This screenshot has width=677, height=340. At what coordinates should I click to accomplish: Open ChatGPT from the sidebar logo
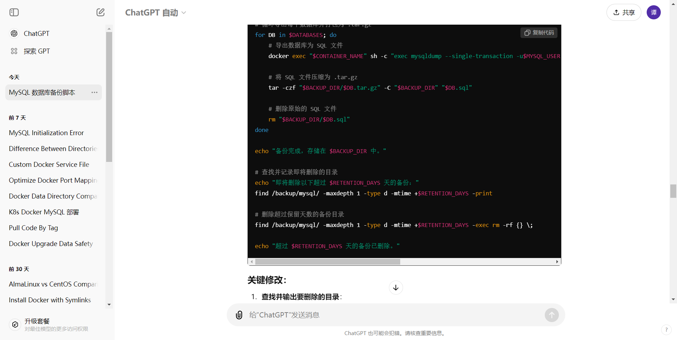tap(14, 33)
